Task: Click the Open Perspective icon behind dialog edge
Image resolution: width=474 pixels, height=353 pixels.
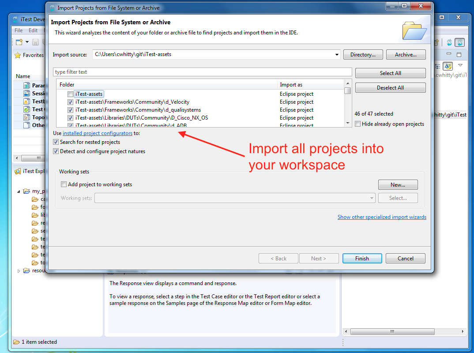Action: [x=436, y=43]
